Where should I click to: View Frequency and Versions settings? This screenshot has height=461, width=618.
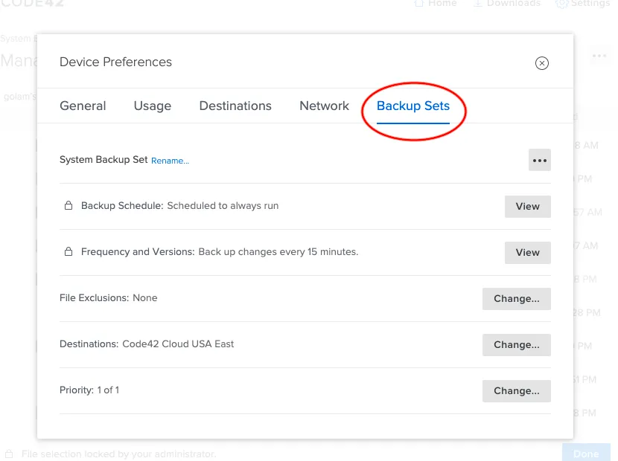click(527, 252)
